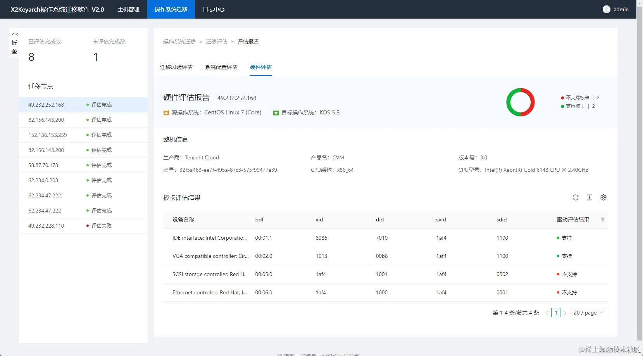Click the donut chart of board support

tap(521, 102)
